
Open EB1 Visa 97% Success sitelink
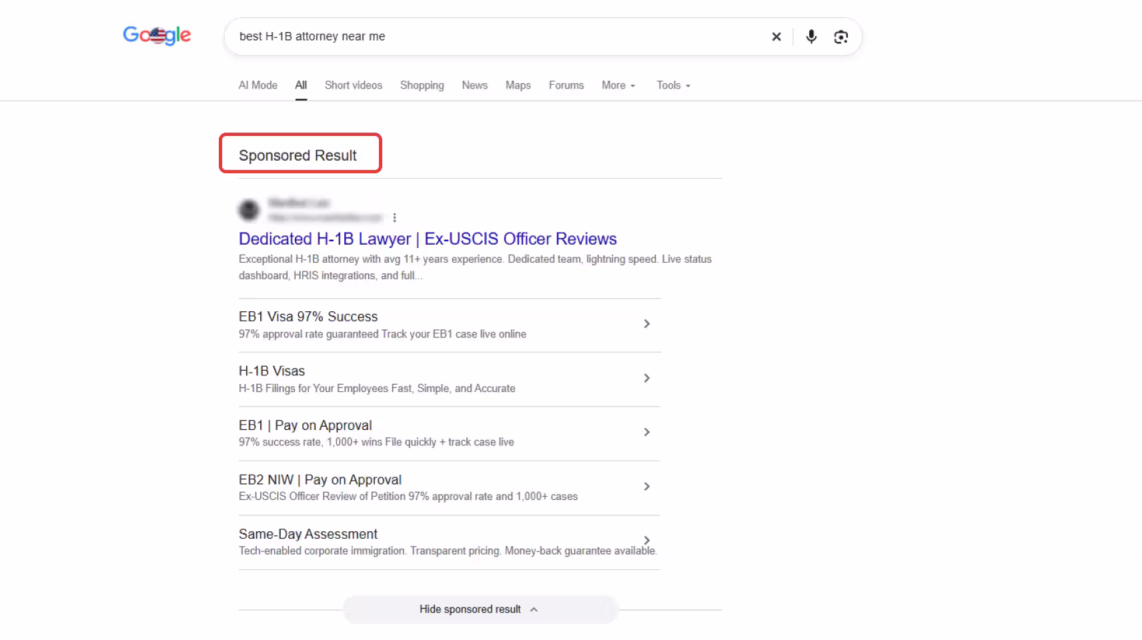coord(308,317)
